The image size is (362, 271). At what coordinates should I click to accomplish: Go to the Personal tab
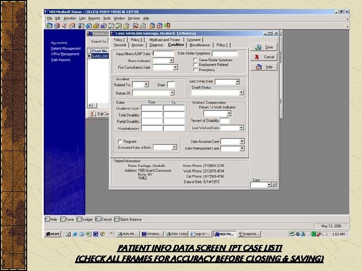click(120, 45)
